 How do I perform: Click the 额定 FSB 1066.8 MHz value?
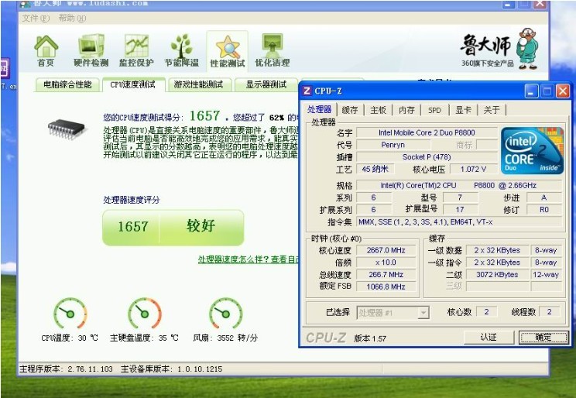pos(386,286)
